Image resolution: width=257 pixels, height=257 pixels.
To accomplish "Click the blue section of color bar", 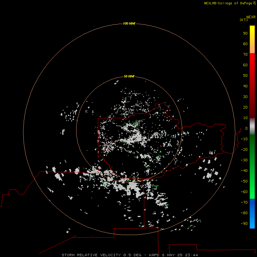I will tap(252, 214).
